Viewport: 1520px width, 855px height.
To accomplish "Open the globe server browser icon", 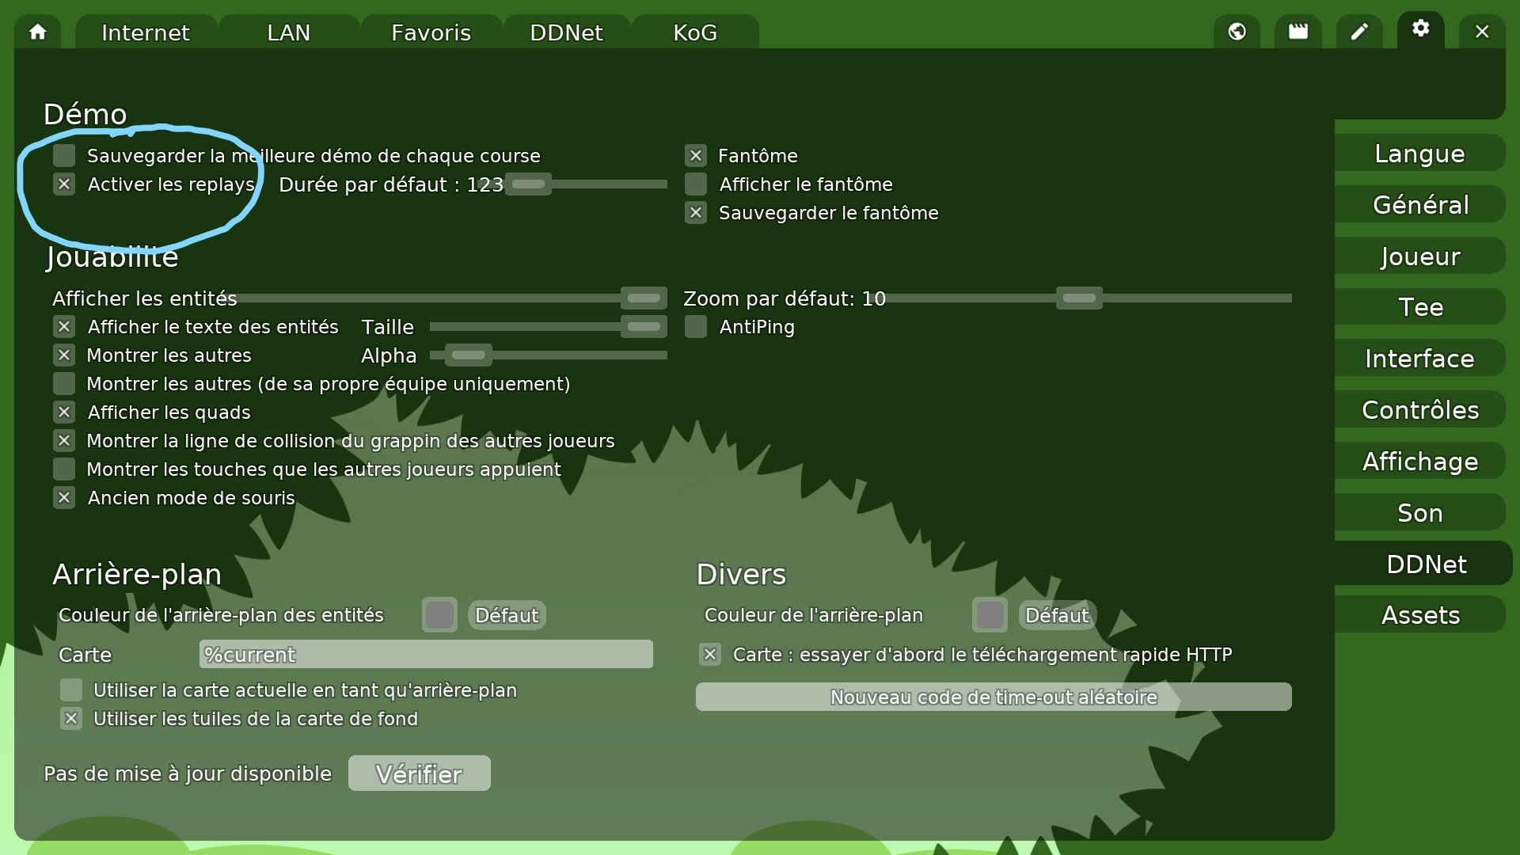I will (x=1237, y=32).
